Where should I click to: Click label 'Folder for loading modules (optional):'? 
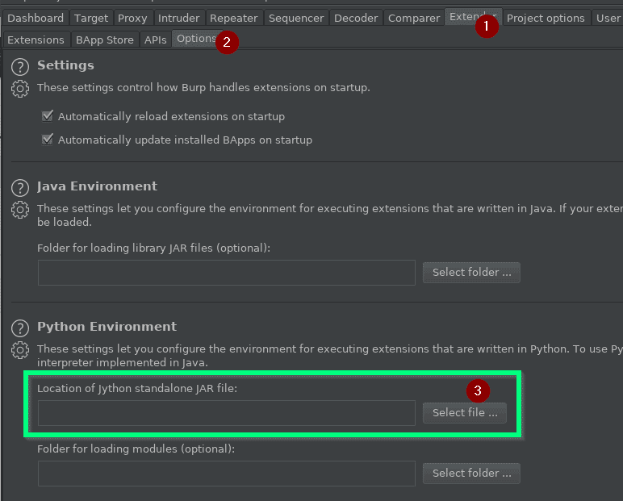tap(136, 449)
